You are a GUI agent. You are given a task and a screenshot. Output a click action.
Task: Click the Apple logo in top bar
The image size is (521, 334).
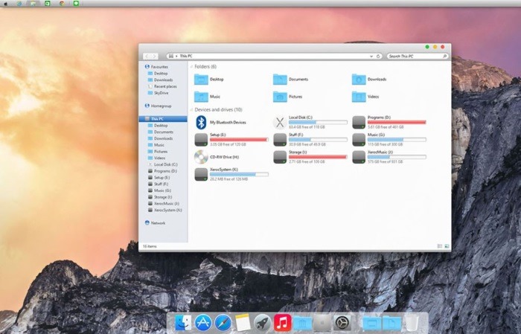pos(5,3)
